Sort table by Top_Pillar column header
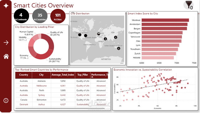 coord(83,75)
